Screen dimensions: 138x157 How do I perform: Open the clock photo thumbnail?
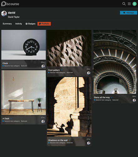coord(23,45)
